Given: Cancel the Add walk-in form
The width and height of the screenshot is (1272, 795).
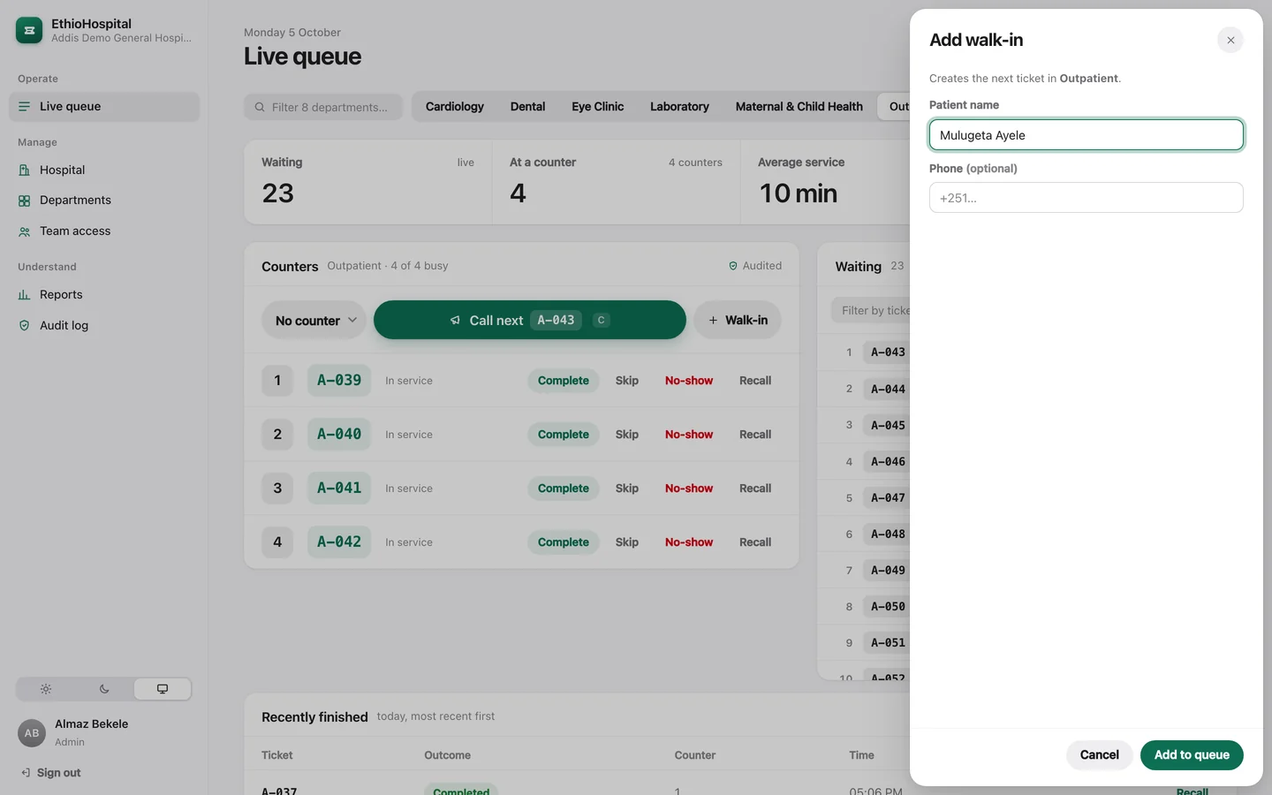Looking at the screenshot, I should click(1100, 755).
